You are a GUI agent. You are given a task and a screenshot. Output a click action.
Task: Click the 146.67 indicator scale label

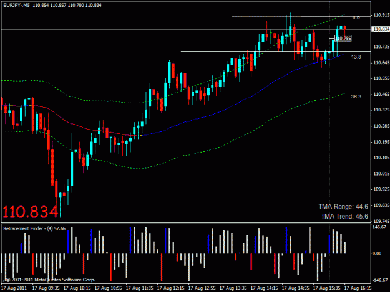pos(380,227)
